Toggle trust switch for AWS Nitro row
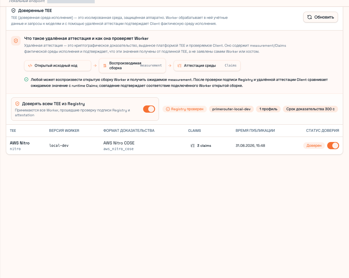This screenshot has width=349, height=278. pyautogui.click(x=333, y=146)
